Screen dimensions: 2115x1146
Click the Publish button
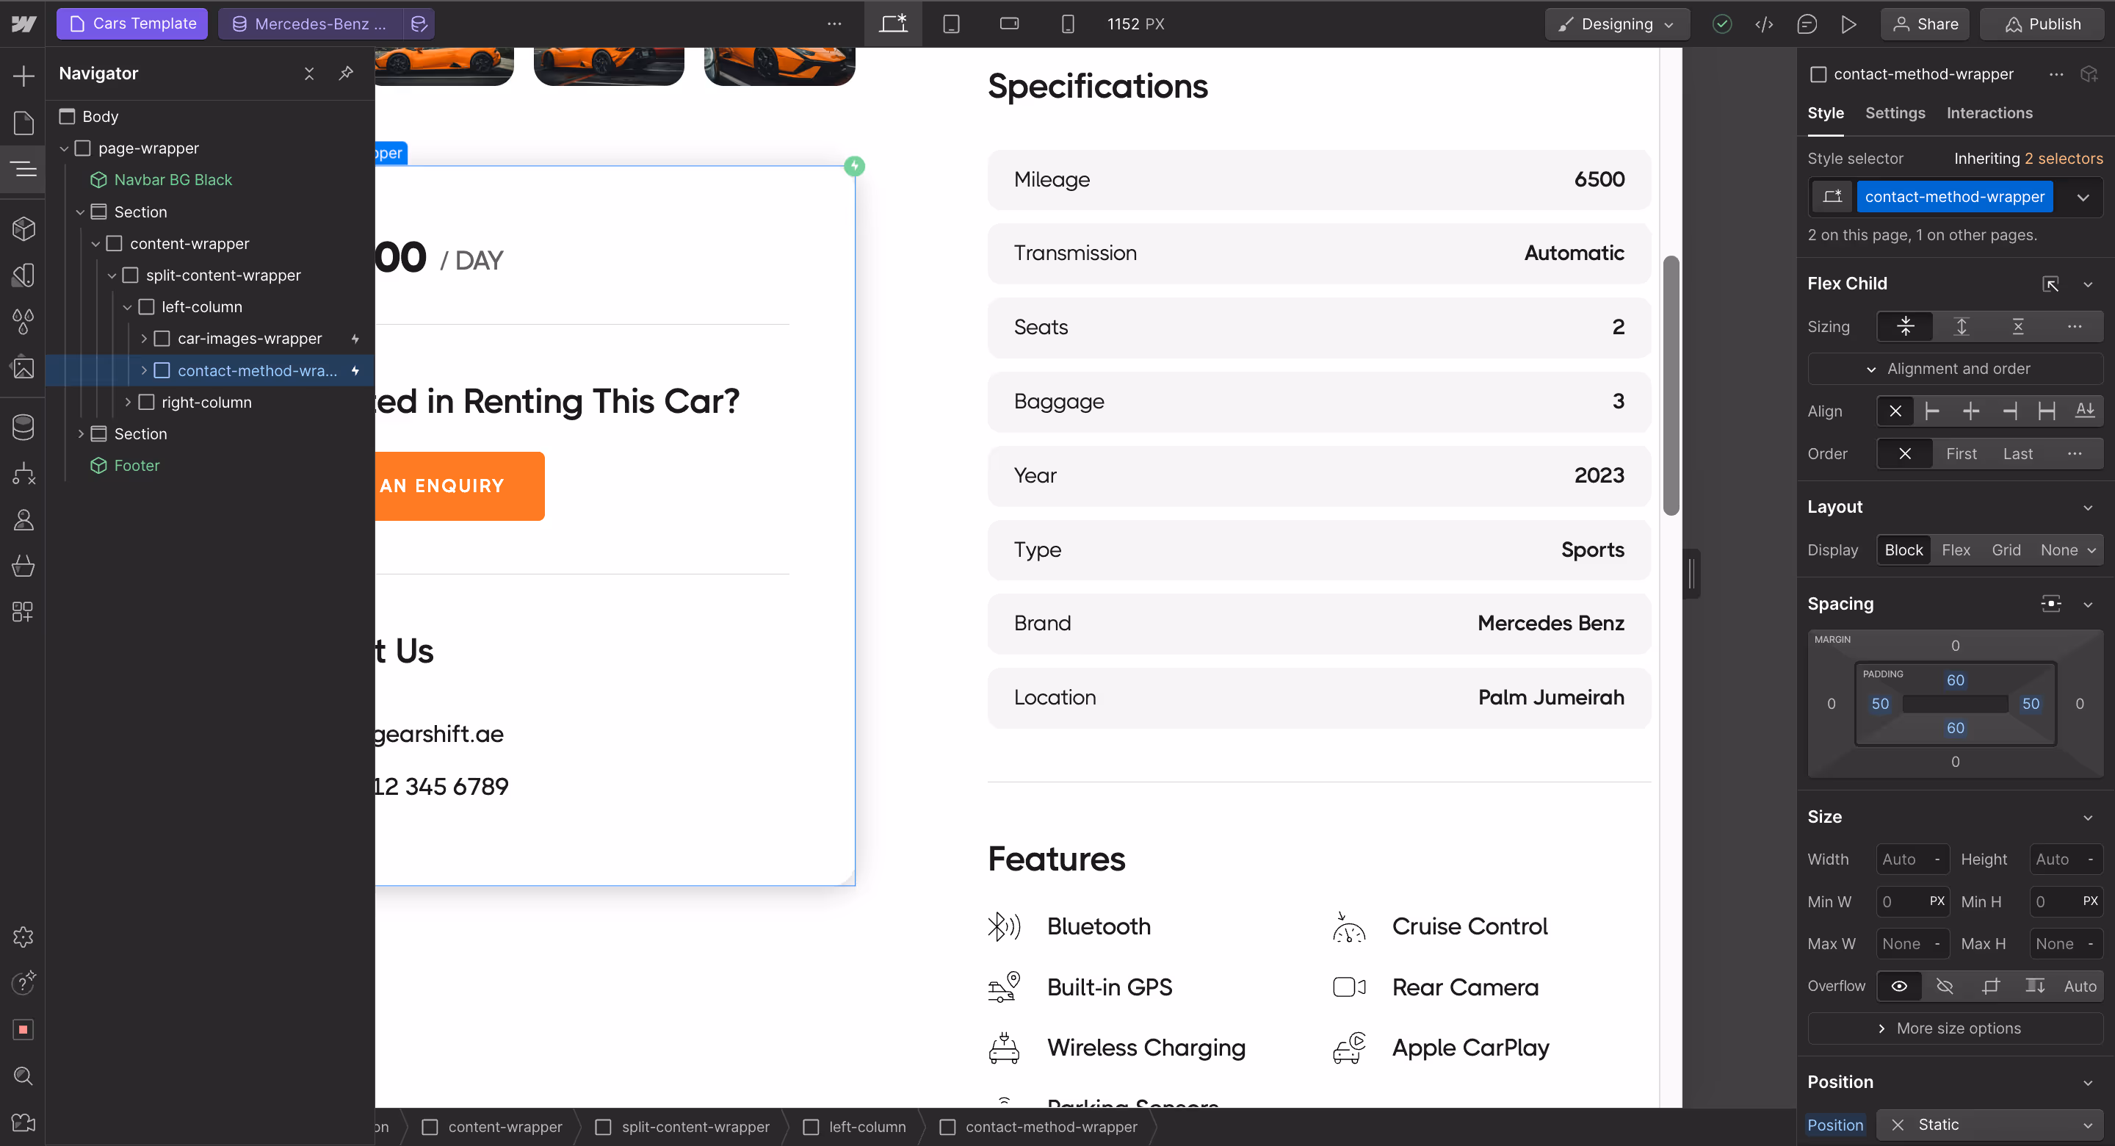(x=2041, y=24)
